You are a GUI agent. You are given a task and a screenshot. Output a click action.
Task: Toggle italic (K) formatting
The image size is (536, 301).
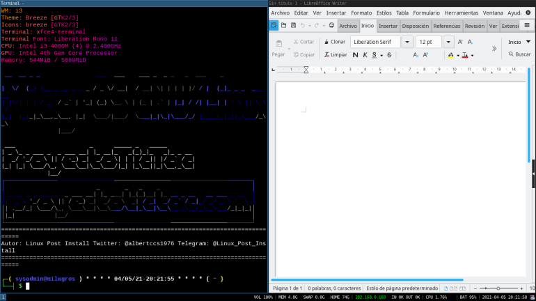click(365, 54)
